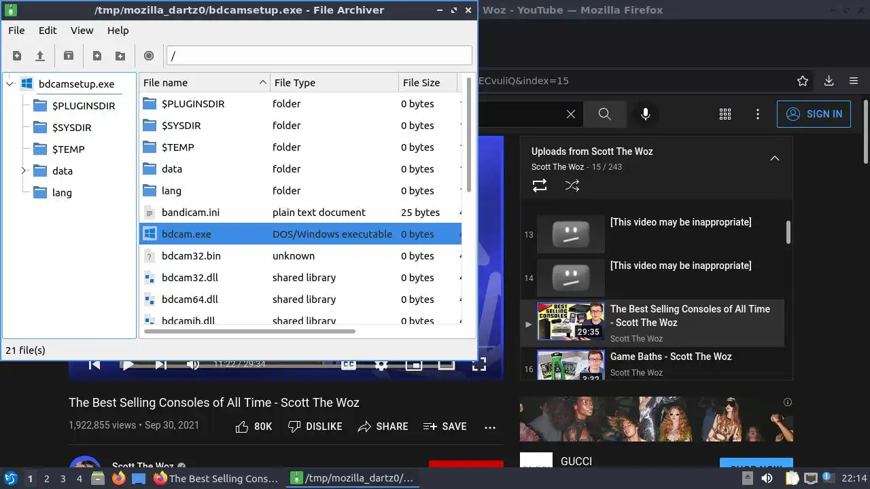
Task: Collapse the Uploads from Scott The Woz playlist
Action: pos(774,158)
